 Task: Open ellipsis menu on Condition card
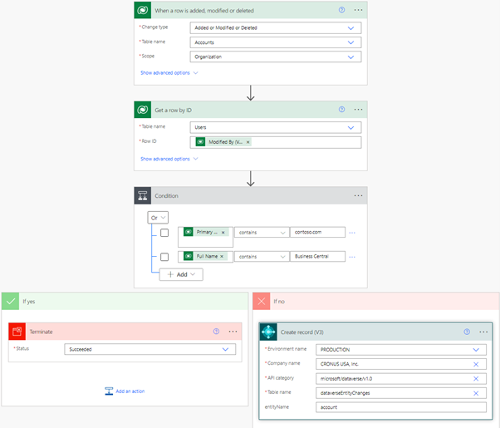(358, 196)
